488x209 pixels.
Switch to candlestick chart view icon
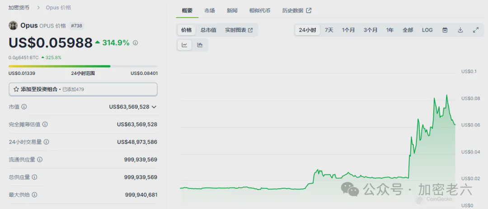(200, 45)
